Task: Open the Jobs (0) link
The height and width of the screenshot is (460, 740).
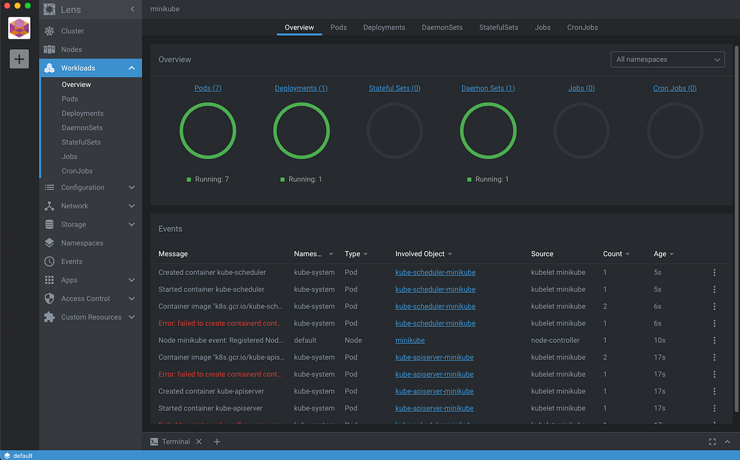Action: (582, 88)
